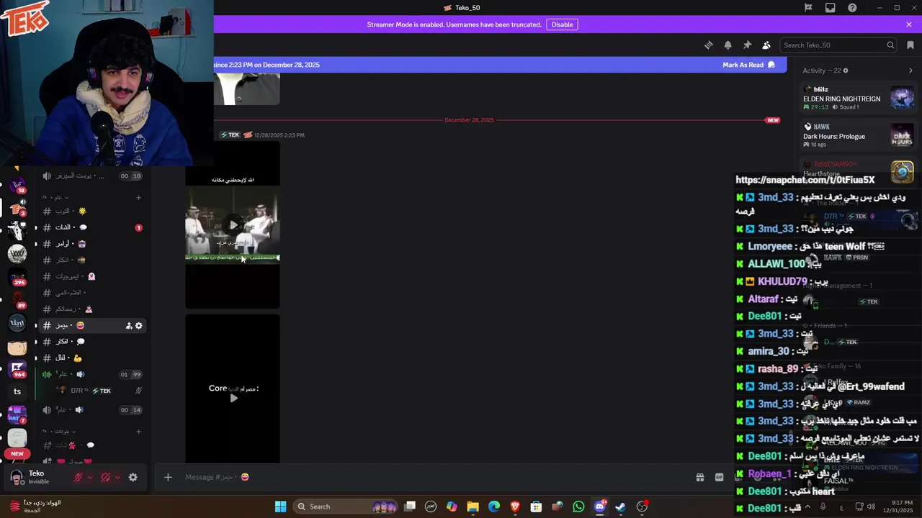
Task: Open Windows Start menu
Action: pos(281,506)
